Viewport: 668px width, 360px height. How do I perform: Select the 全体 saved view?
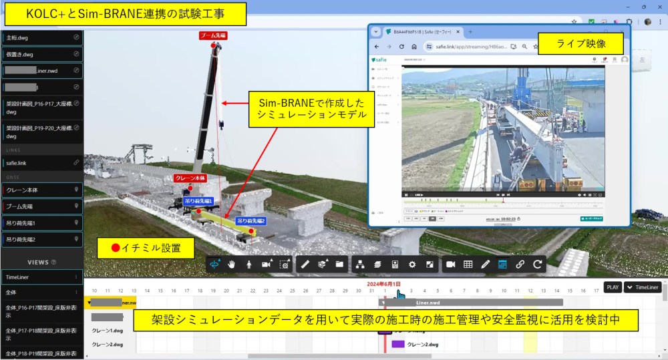point(41,293)
